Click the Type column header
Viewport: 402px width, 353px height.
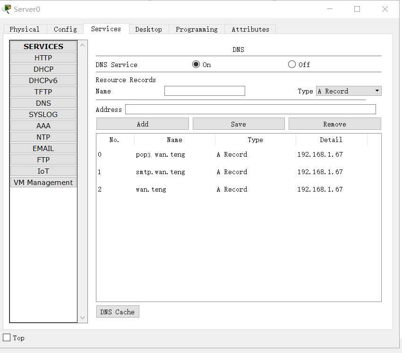pyautogui.click(x=256, y=140)
